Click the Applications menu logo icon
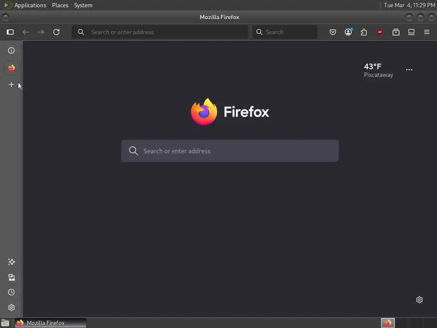 click(8, 5)
